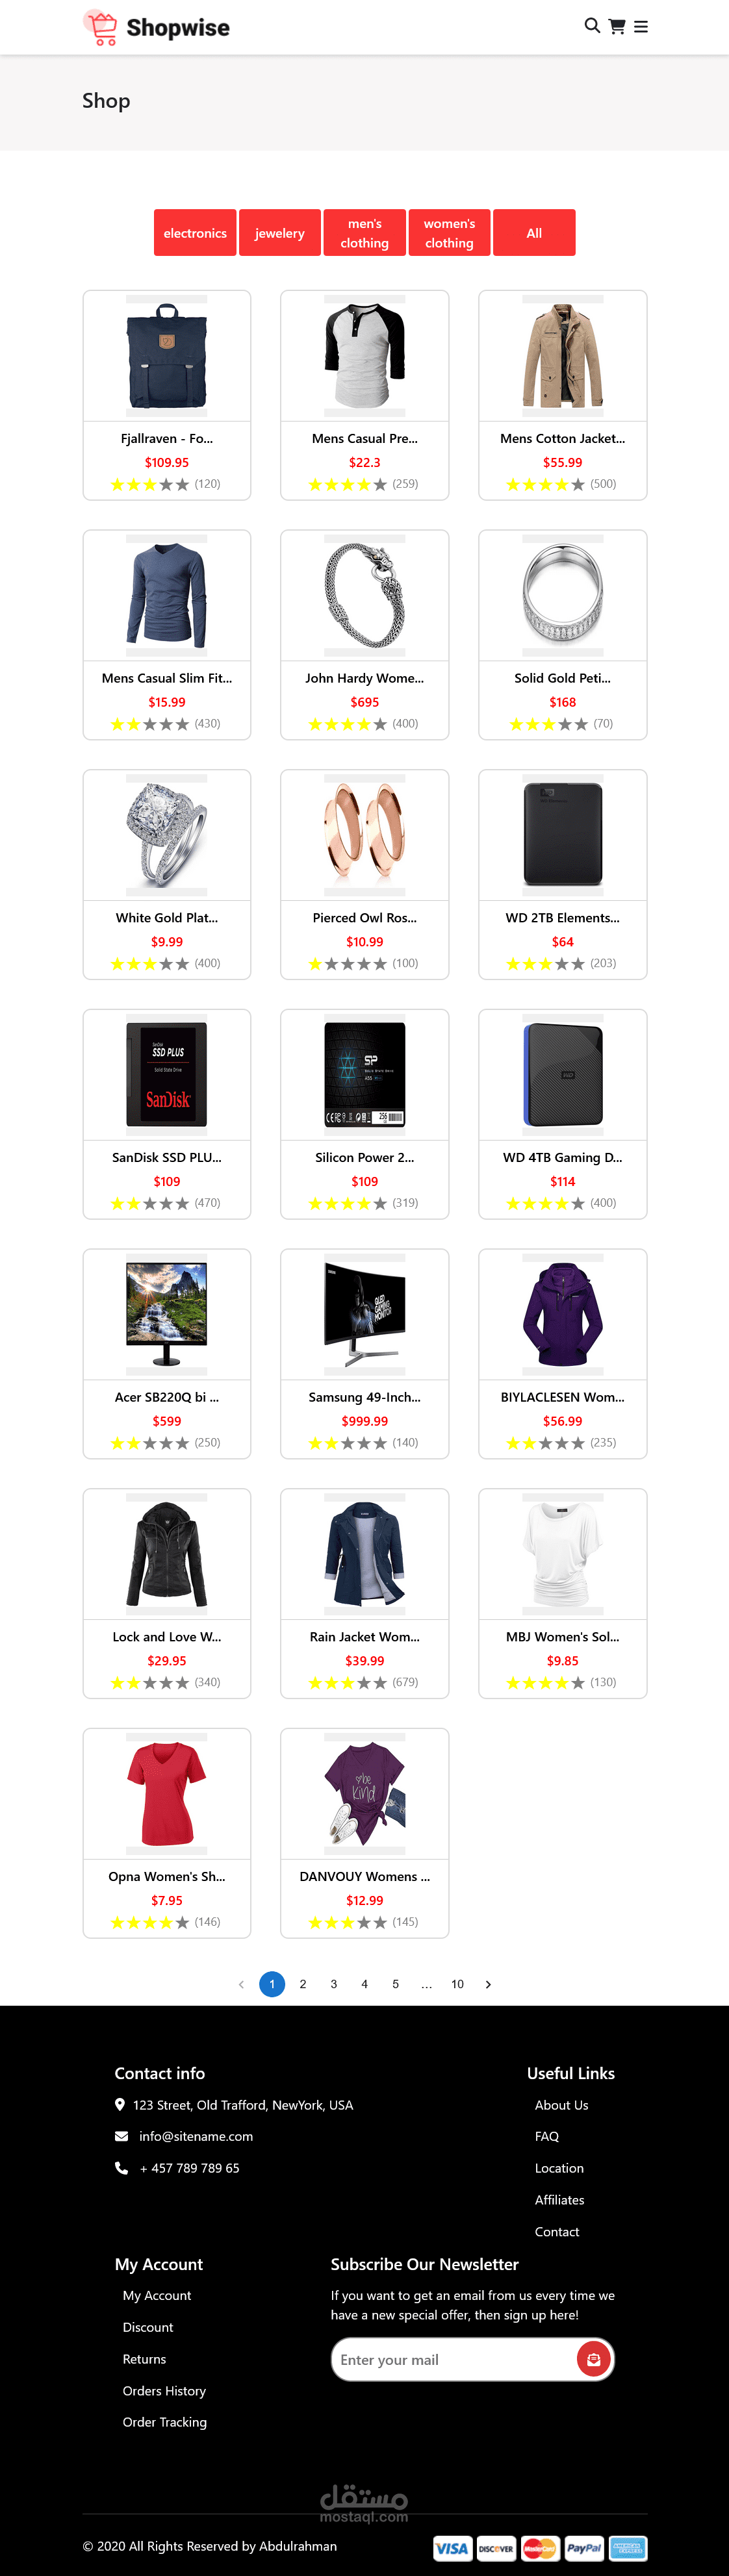This screenshot has width=729, height=2576.
Task: Go to next page using right chevron
Action: (488, 1984)
